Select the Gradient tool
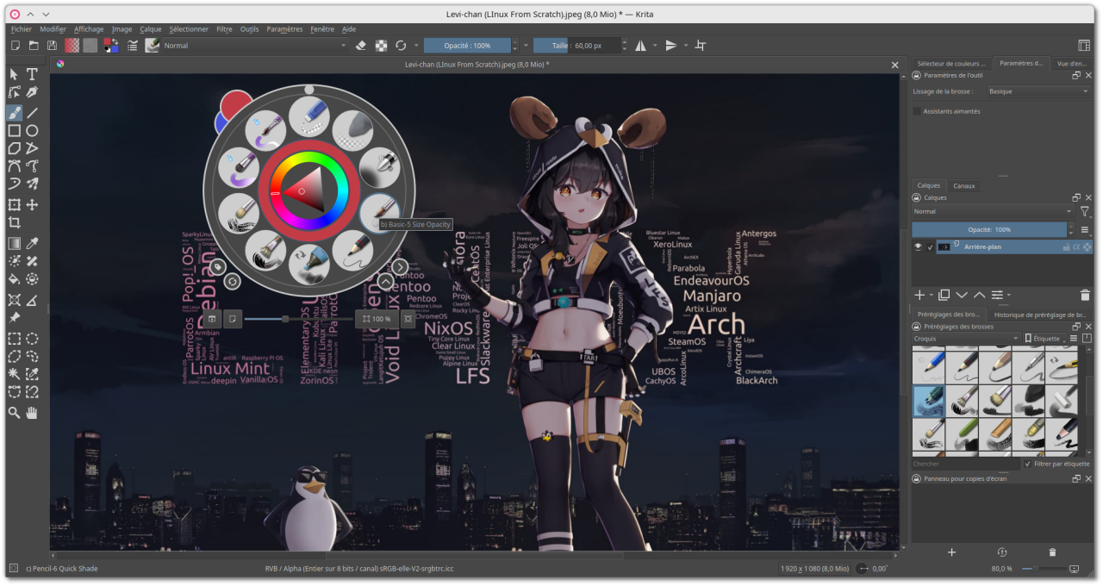1103x586 pixels. pyautogui.click(x=14, y=244)
